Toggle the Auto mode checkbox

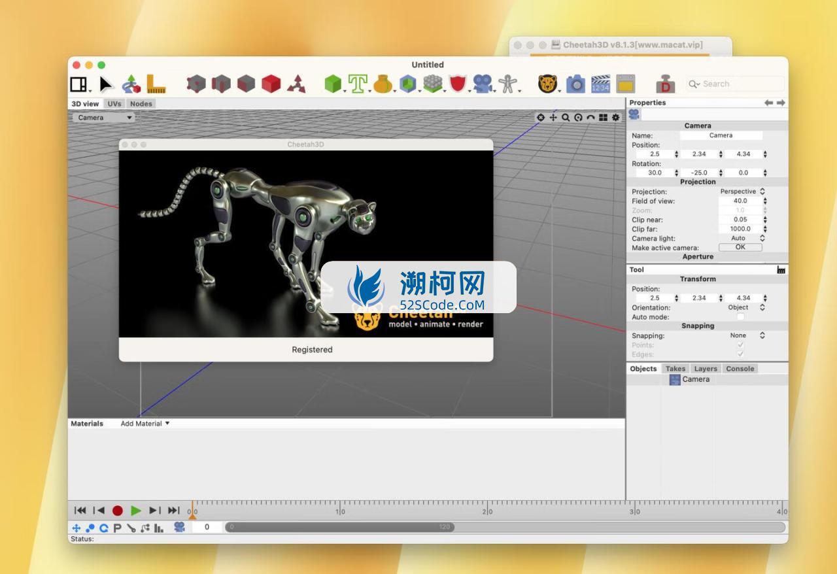[740, 317]
